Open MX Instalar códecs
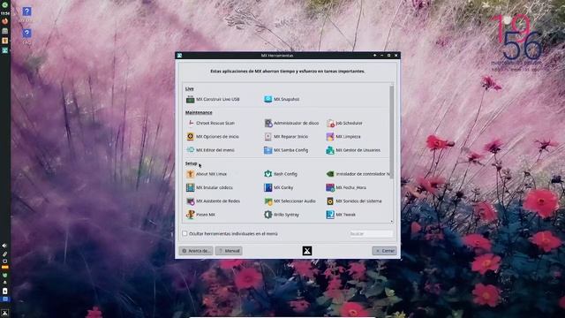This screenshot has width=565, height=318. [209, 187]
